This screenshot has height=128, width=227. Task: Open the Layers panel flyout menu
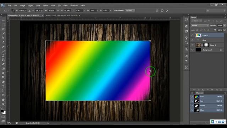pyautogui.click(x=225, y=17)
